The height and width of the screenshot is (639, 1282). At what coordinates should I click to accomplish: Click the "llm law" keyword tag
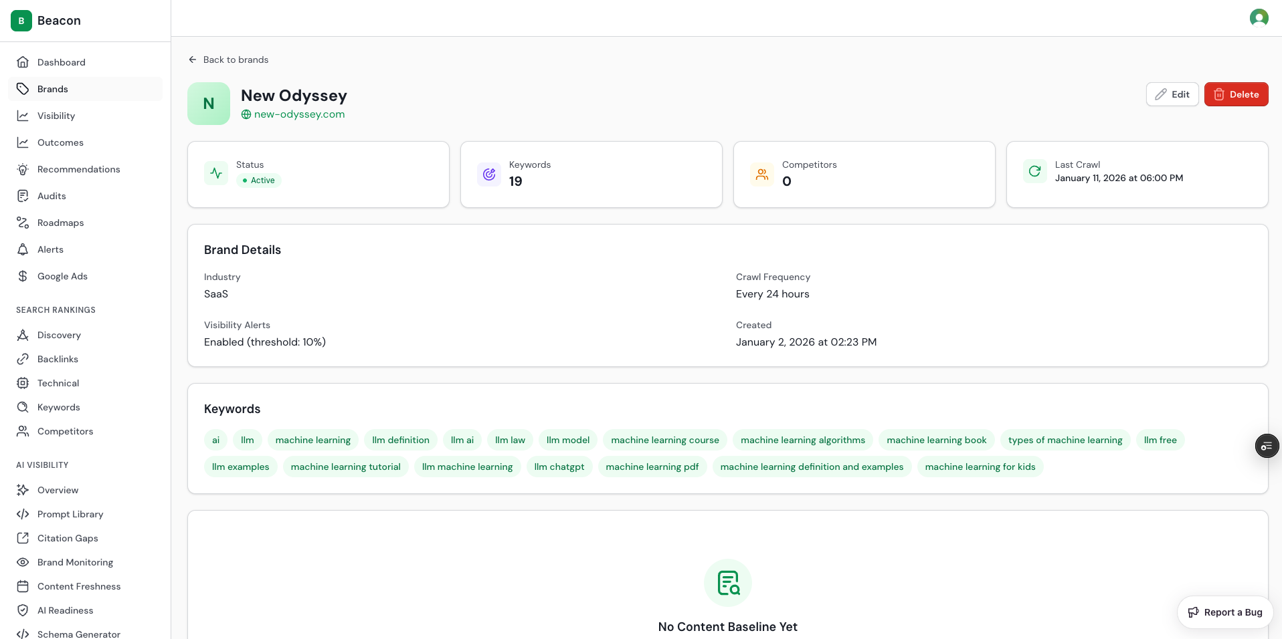click(x=510, y=440)
